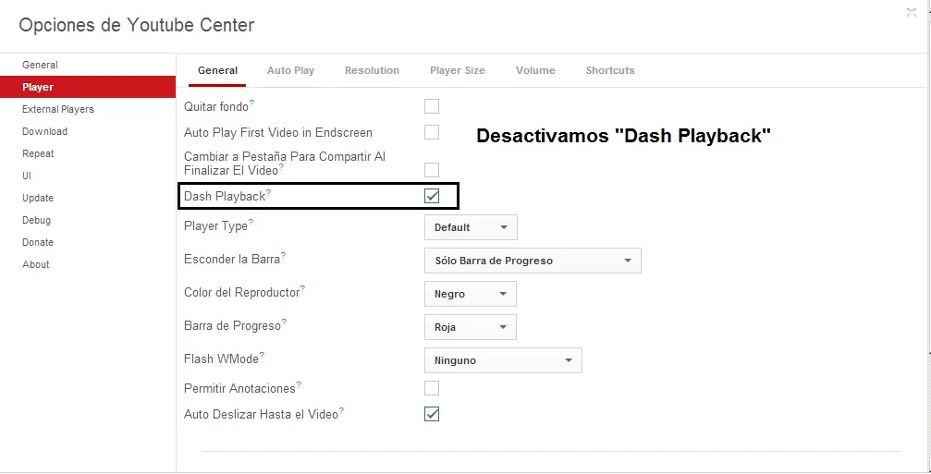Click help icon next to Flash WMode

[262, 356]
